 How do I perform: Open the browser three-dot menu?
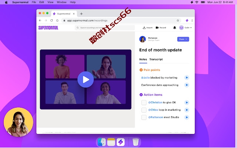pyautogui.click(x=192, y=20)
